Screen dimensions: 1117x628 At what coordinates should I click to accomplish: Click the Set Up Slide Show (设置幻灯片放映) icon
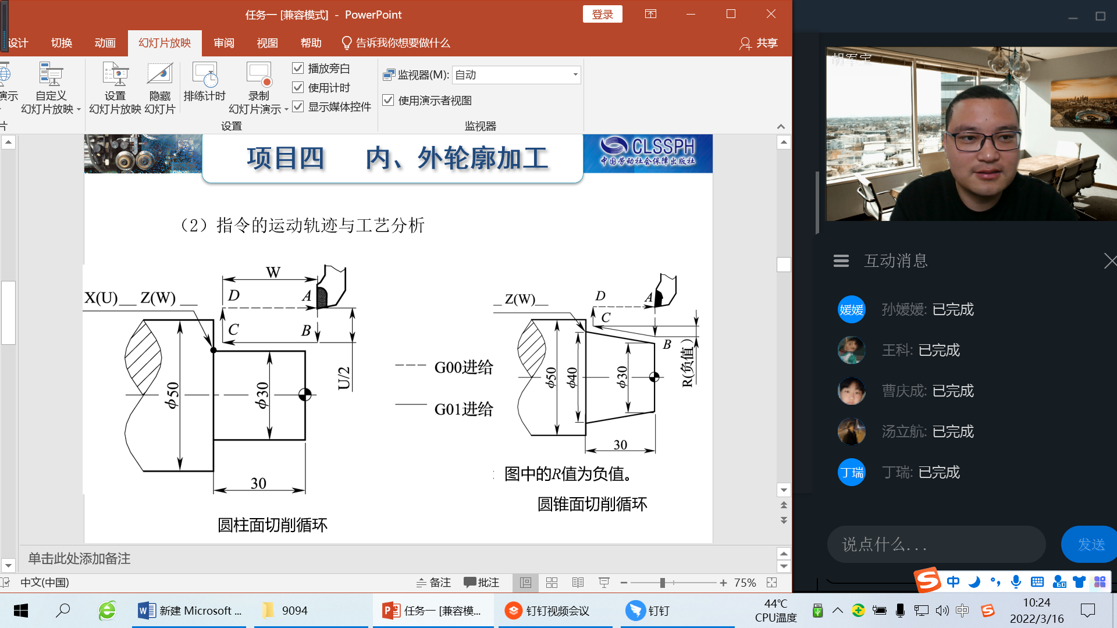pos(115,76)
